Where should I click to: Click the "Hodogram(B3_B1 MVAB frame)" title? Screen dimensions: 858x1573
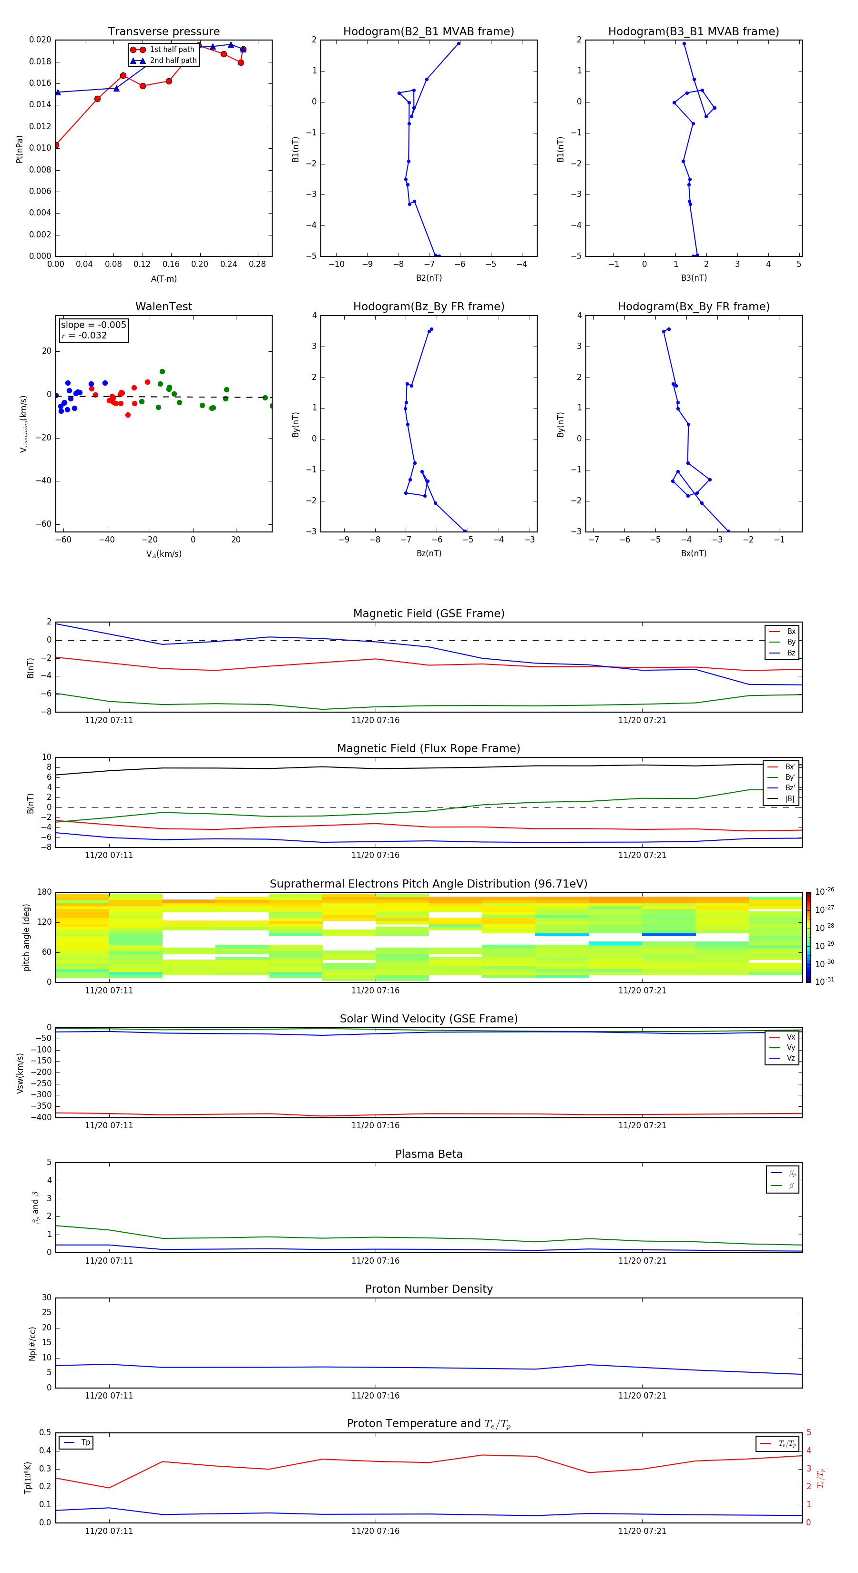coord(694,32)
